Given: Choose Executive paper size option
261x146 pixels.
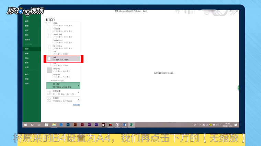Looking at the screenshot, I should tap(63, 47).
